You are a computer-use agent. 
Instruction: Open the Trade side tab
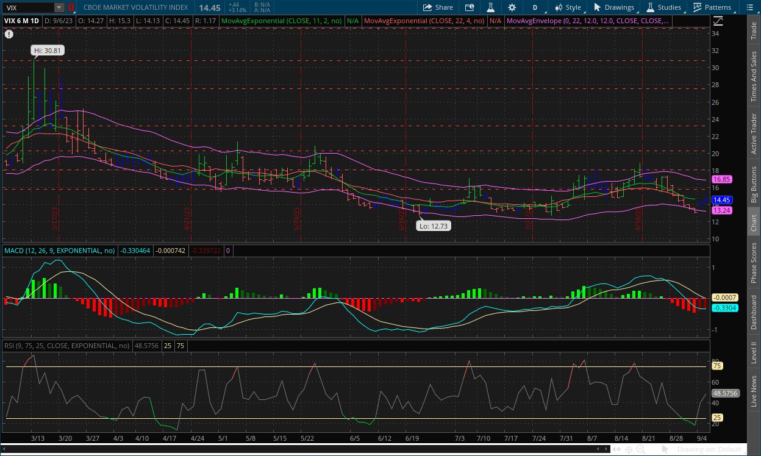[x=754, y=30]
